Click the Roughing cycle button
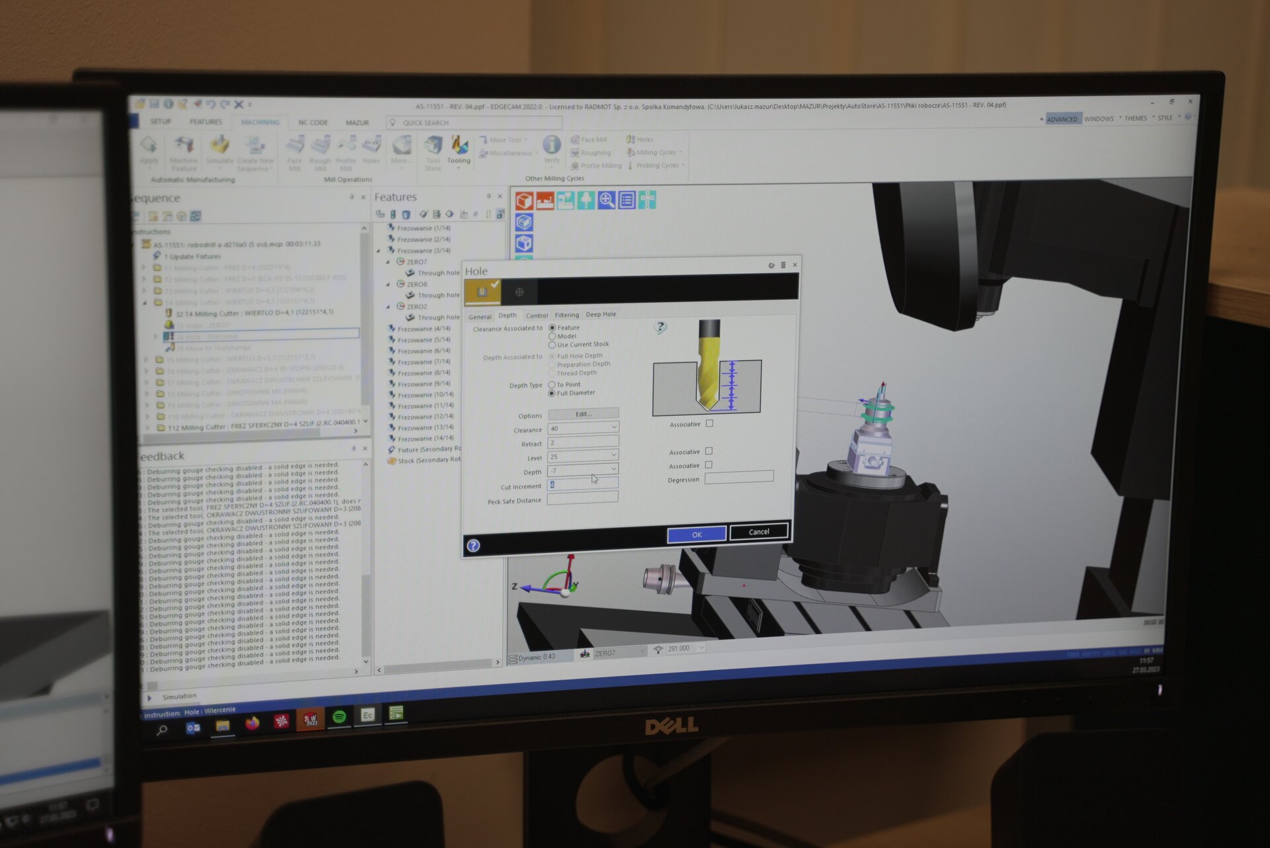This screenshot has height=848, width=1270. 591,153
